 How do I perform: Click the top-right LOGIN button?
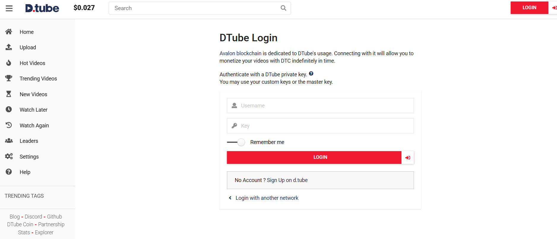click(529, 8)
